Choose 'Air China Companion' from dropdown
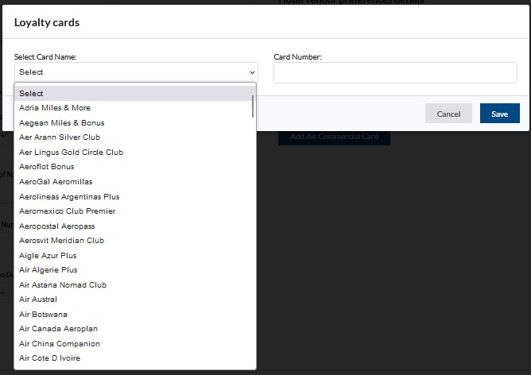 pyautogui.click(x=134, y=344)
